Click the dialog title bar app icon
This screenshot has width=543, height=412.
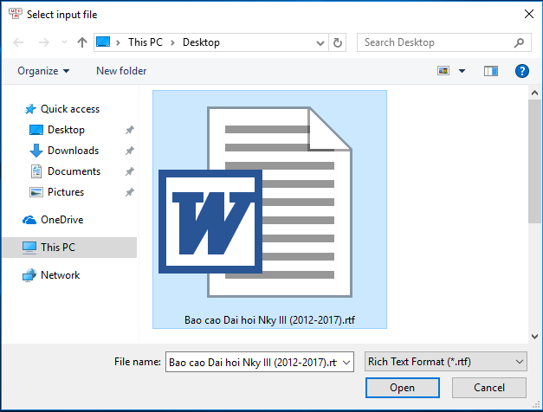15,14
